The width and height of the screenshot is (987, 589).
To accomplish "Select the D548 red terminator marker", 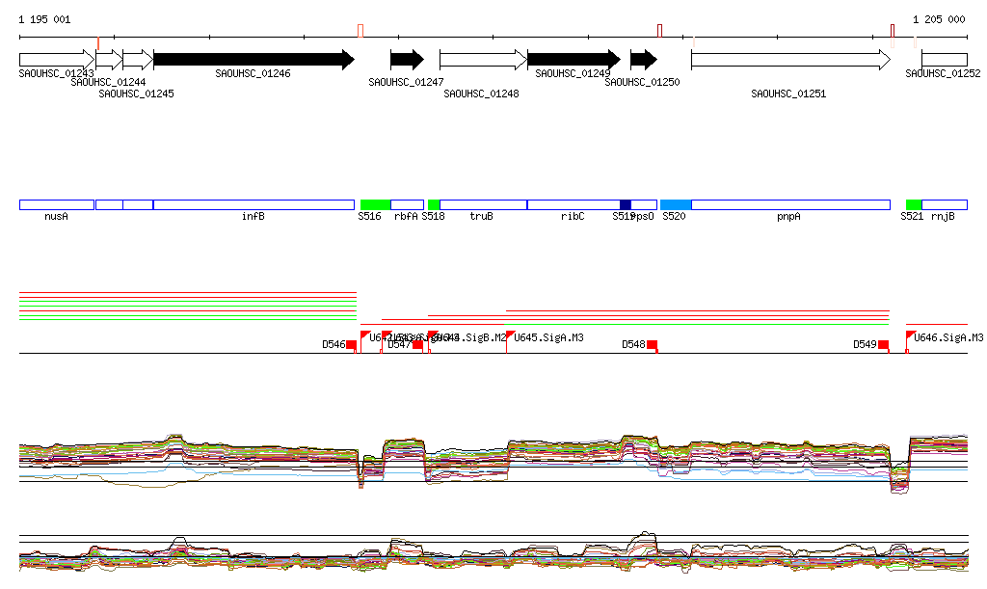I will [x=652, y=345].
